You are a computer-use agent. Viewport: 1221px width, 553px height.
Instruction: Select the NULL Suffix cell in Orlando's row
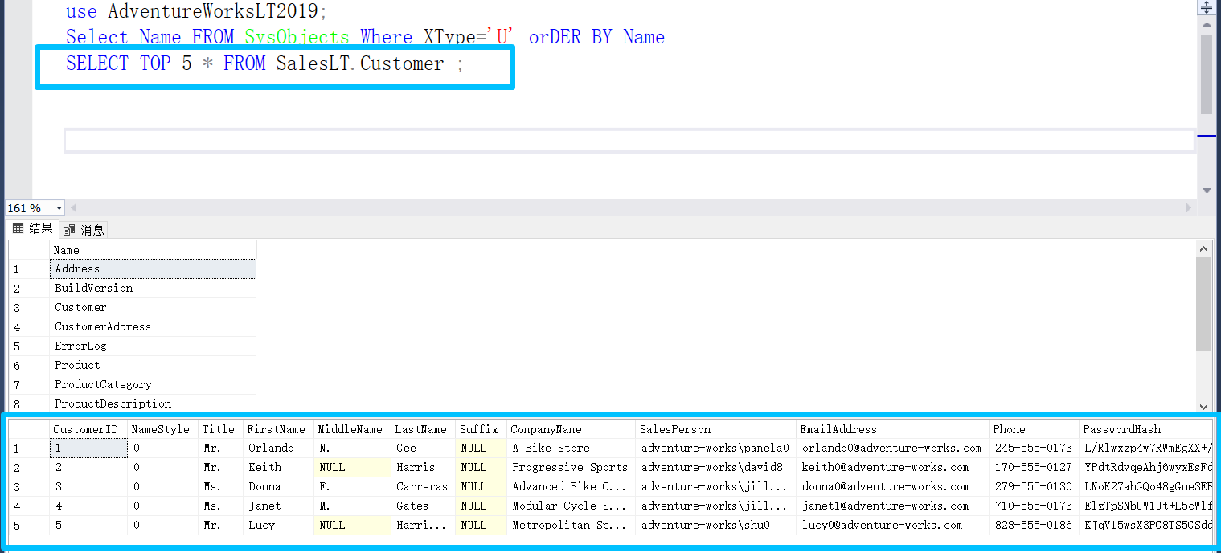coord(481,448)
